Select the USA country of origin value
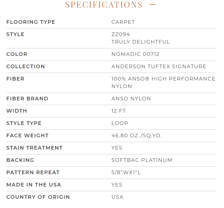The width and height of the screenshot is (224, 208). pyautogui.click(x=117, y=197)
